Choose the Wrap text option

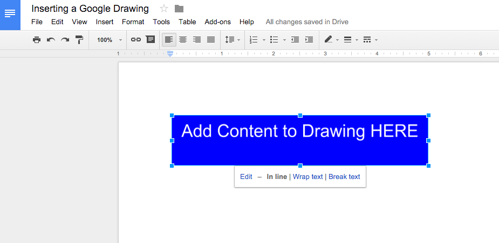click(x=307, y=177)
